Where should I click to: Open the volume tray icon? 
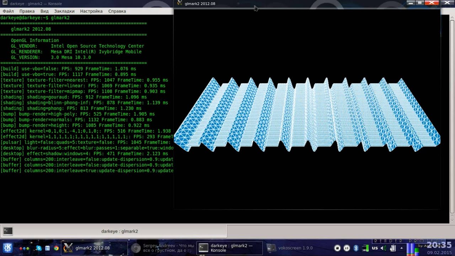tap(383, 248)
